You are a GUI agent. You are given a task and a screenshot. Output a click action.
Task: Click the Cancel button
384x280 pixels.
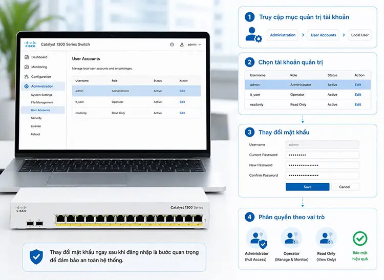[345, 187]
